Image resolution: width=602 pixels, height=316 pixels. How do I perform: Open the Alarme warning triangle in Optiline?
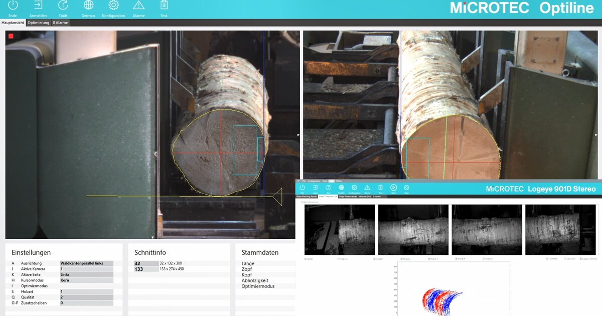tap(138, 6)
